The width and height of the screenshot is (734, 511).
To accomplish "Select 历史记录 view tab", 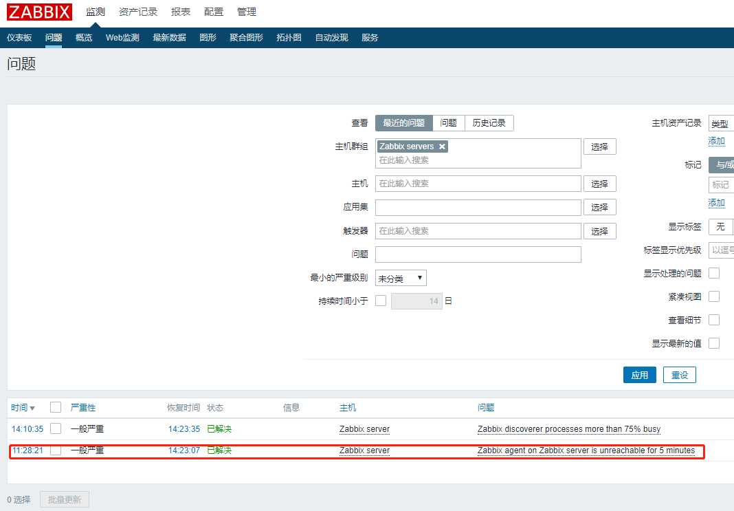I will coord(489,122).
